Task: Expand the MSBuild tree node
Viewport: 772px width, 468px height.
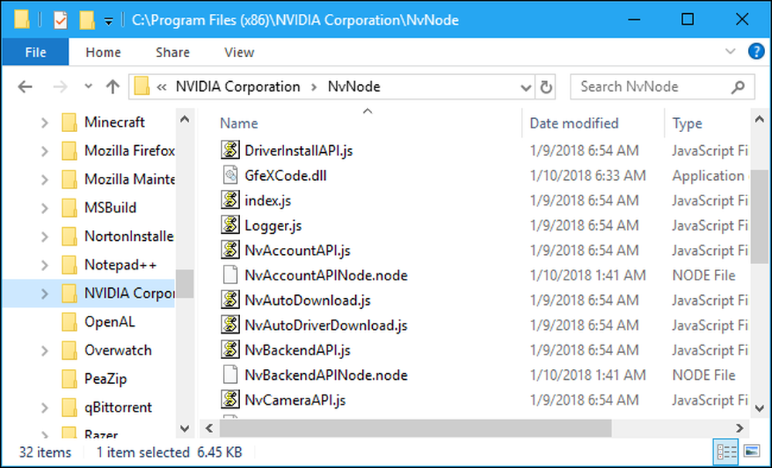Action: 44,208
